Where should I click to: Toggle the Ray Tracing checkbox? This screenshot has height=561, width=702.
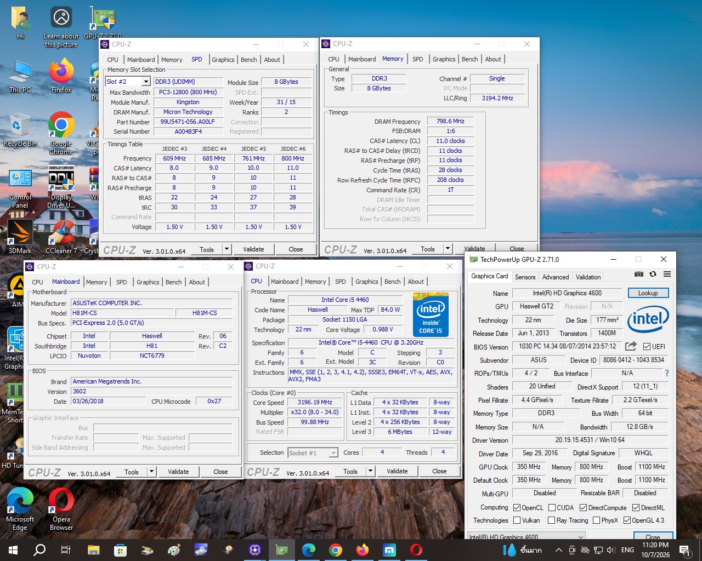(x=552, y=520)
